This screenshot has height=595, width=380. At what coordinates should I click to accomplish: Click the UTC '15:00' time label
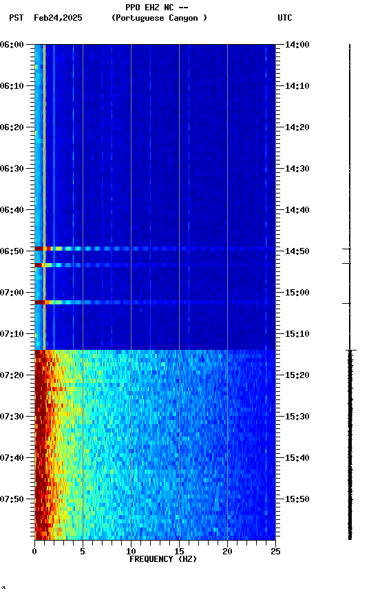[297, 293]
